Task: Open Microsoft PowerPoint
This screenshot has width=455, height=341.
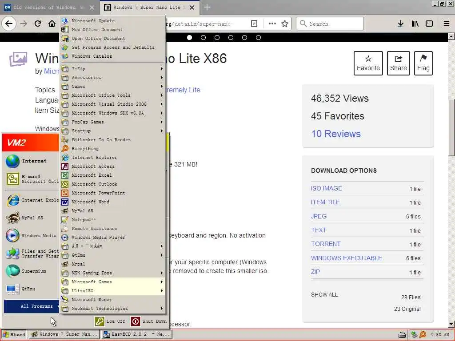Action: 112,193
